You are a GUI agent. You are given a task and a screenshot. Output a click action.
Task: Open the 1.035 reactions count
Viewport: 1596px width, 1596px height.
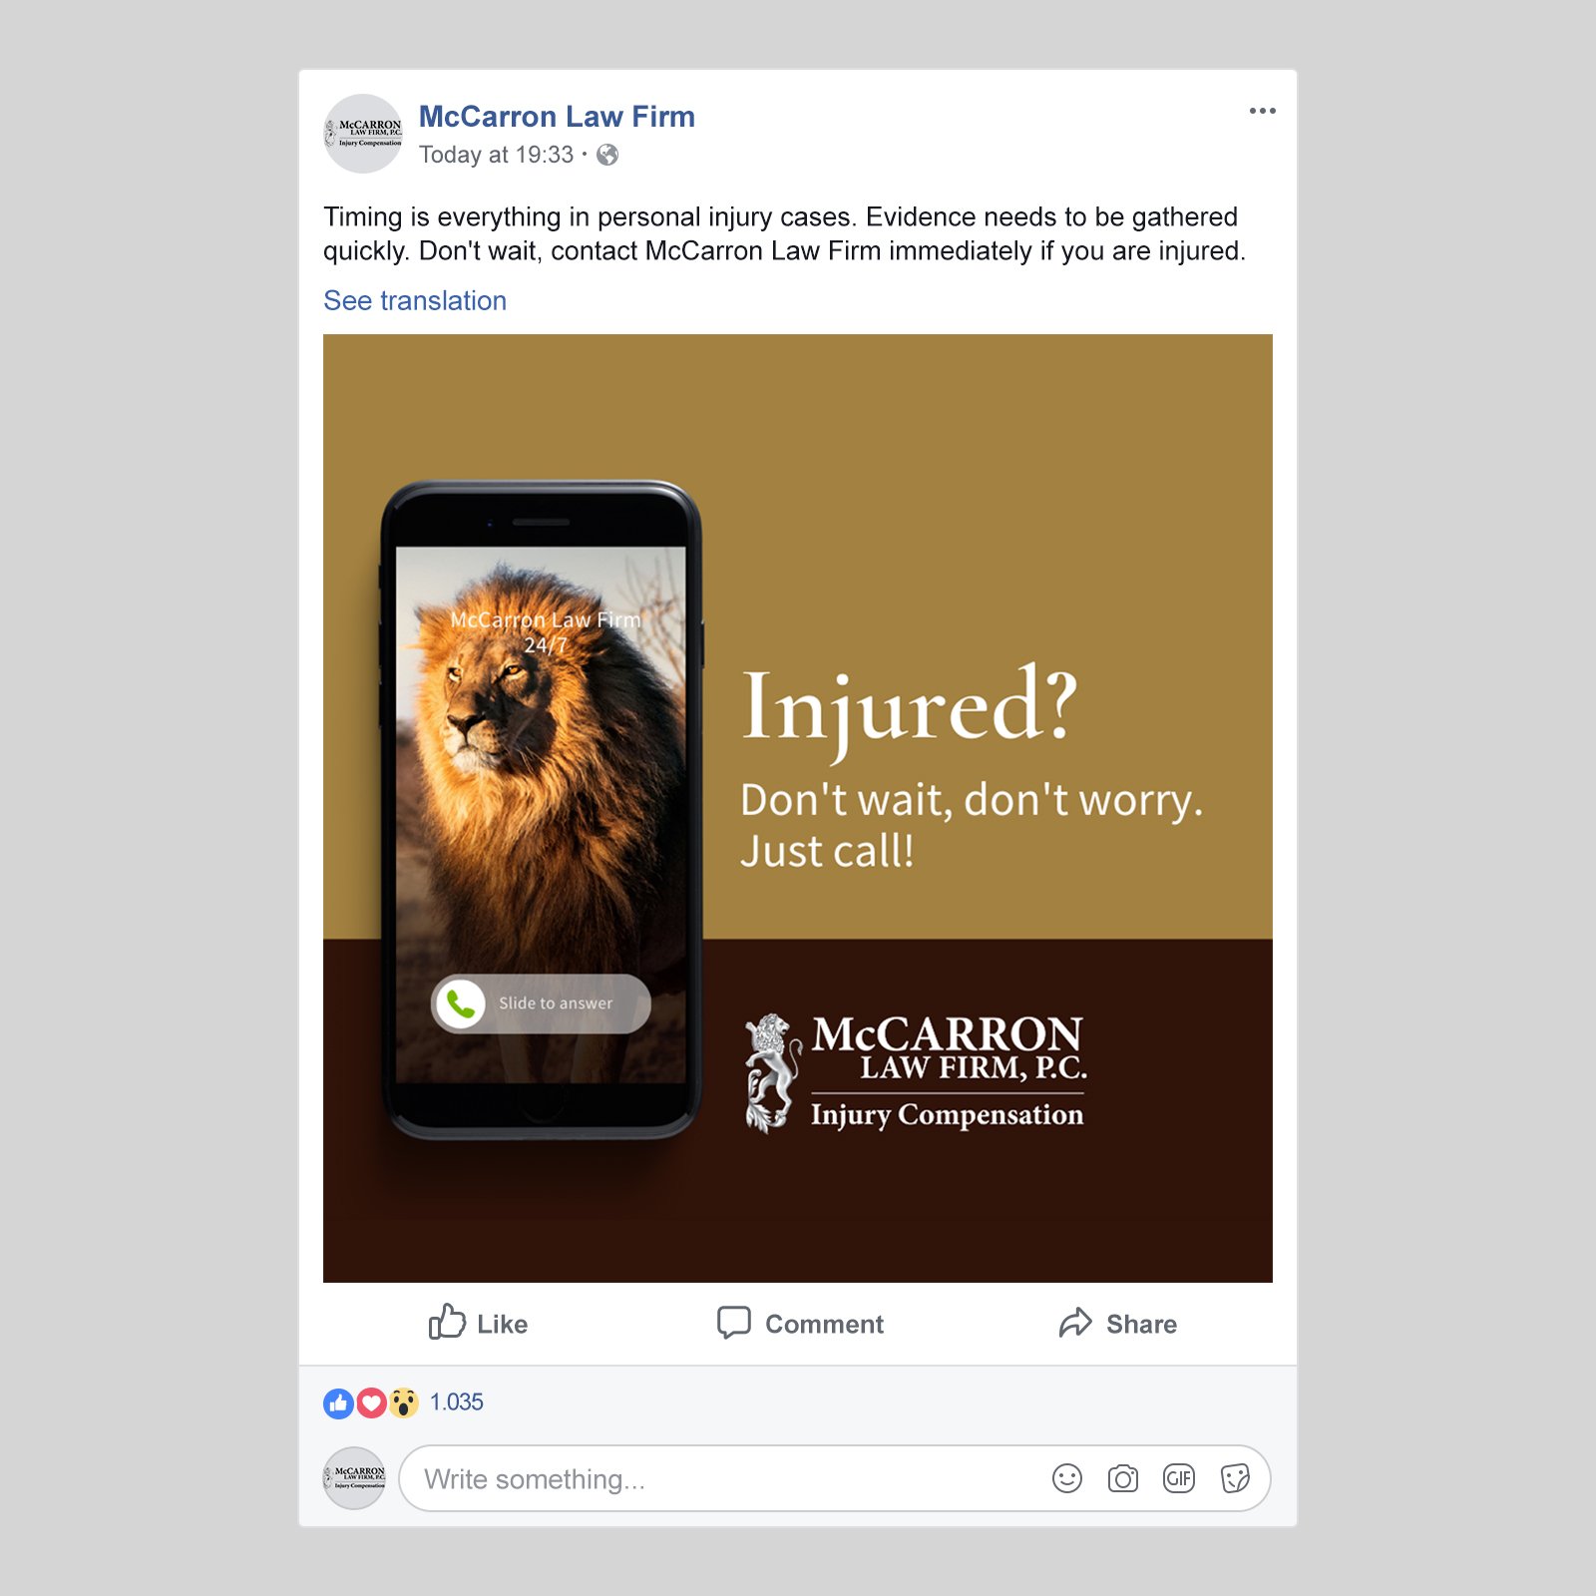point(456,1401)
